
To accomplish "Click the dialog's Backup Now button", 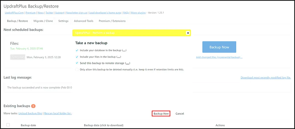I will point(161,114).
